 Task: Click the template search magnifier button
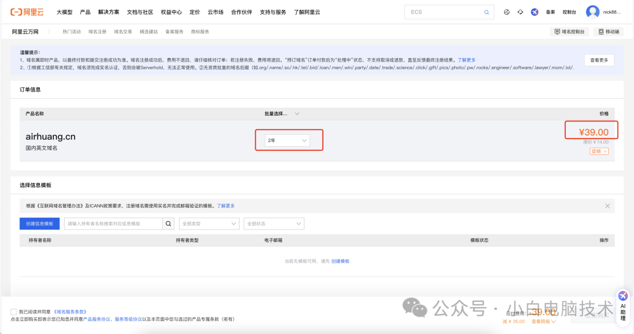pos(168,224)
